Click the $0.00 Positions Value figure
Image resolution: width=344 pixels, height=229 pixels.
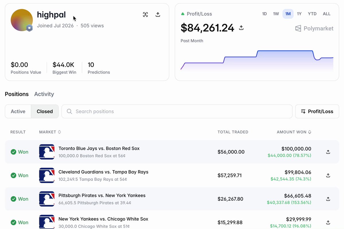[x=19, y=65]
